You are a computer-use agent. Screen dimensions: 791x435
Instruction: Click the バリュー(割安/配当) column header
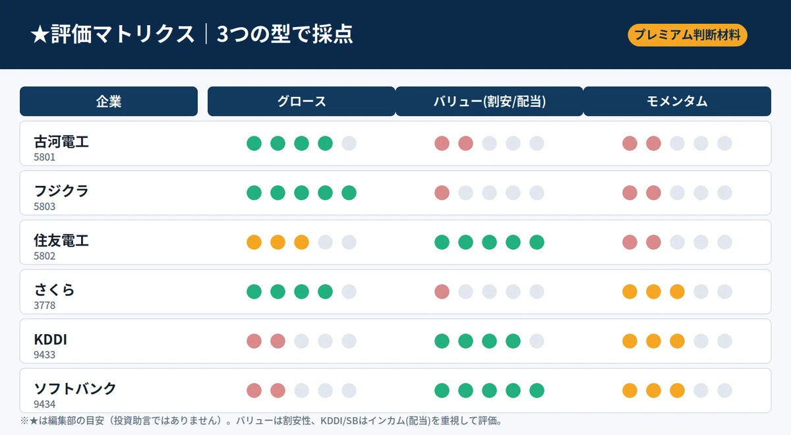coord(489,101)
